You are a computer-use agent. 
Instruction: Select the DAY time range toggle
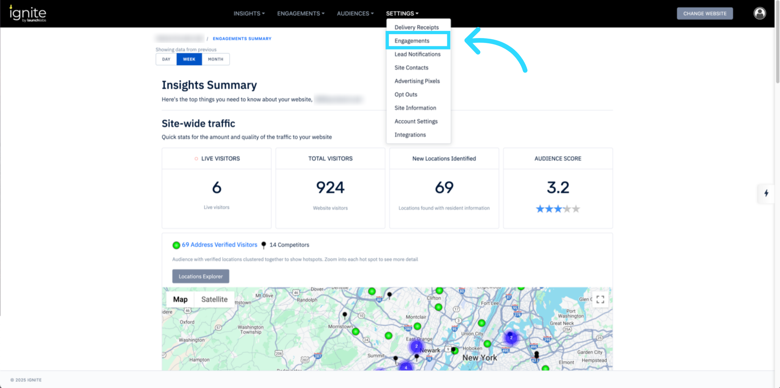click(x=166, y=59)
